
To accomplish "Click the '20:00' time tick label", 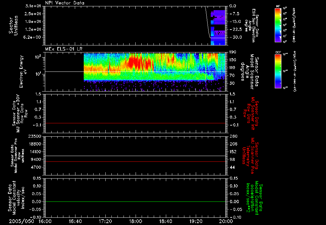I will [226, 221].
